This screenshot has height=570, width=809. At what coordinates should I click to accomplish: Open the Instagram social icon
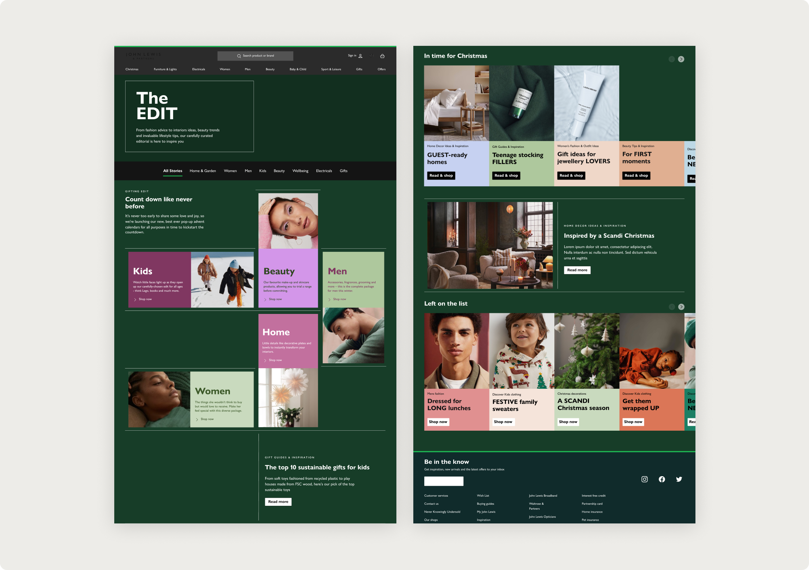pyautogui.click(x=644, y=479)
